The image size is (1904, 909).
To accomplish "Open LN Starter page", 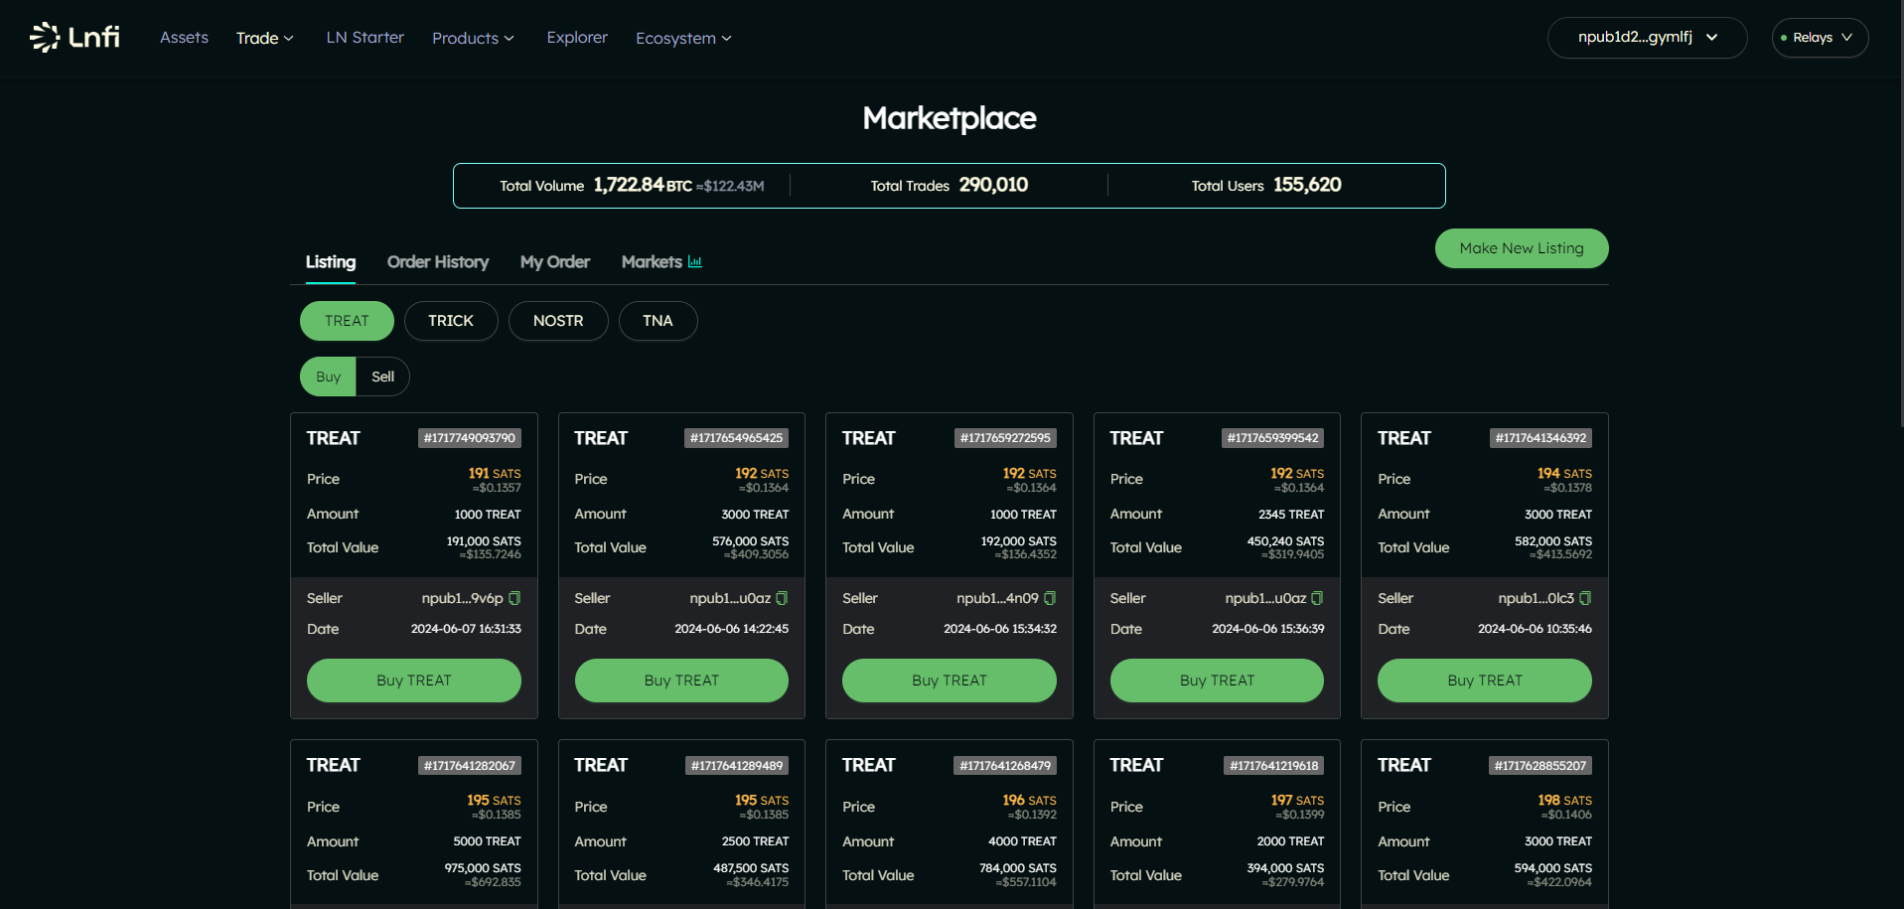I will coord(365,37).
